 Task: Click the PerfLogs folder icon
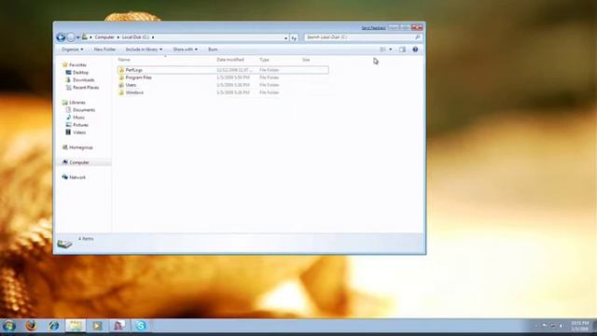click(x=121, y=70)
